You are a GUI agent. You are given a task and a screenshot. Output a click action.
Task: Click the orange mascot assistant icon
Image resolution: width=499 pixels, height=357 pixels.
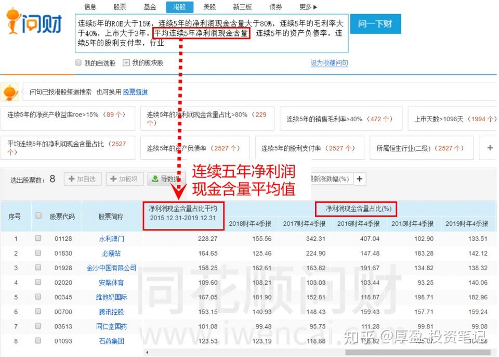click(x=10, y=93)
